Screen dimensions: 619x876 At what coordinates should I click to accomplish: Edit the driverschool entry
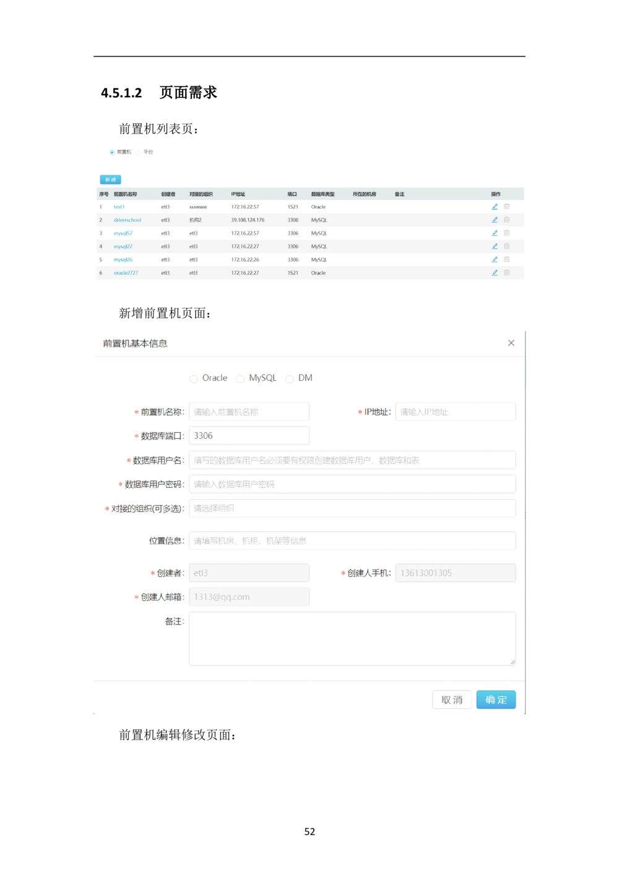[494, 220]
